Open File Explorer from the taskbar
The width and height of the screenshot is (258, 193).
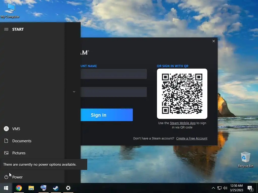(31, 188)
